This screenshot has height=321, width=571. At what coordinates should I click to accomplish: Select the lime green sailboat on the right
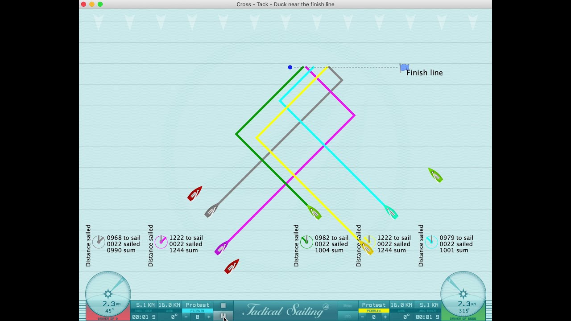[x=435, y=175]
